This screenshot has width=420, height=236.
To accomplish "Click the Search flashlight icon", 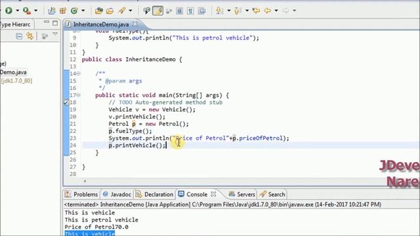I will [122, 10].
